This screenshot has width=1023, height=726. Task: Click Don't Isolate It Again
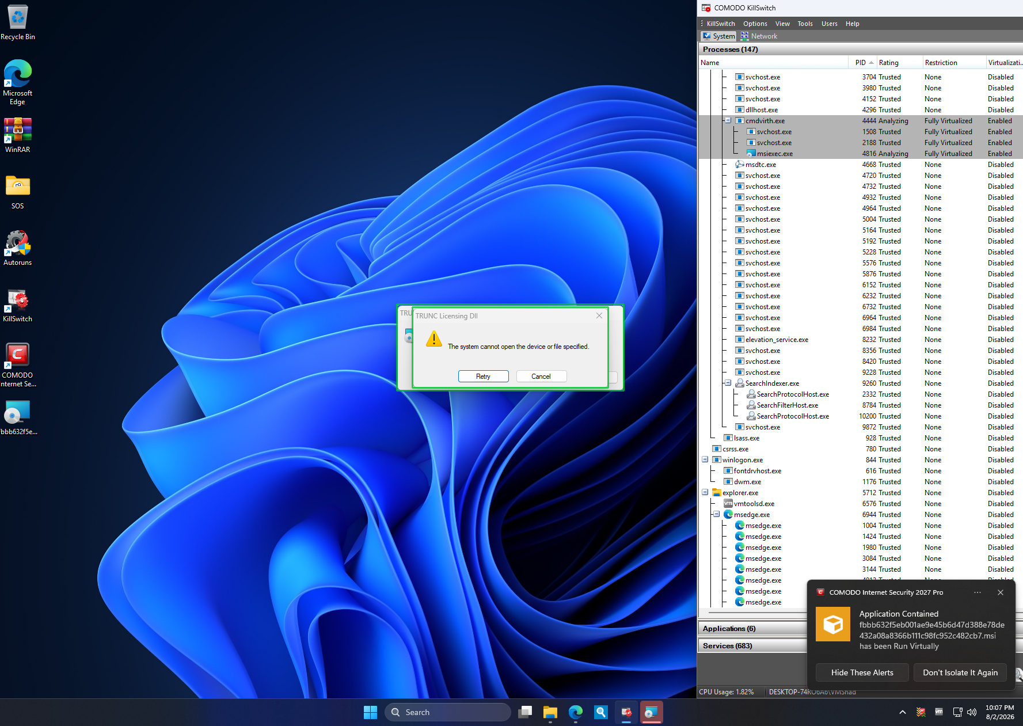960,672
